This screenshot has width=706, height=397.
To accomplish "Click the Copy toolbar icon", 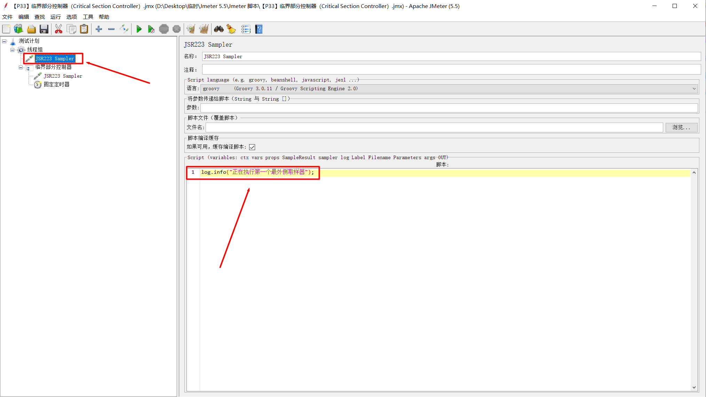I will click(71, 29).
